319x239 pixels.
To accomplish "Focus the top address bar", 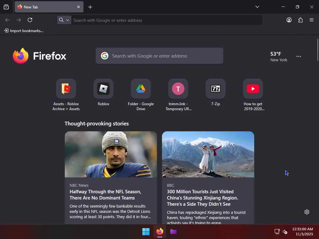I will tap(167, 20).
